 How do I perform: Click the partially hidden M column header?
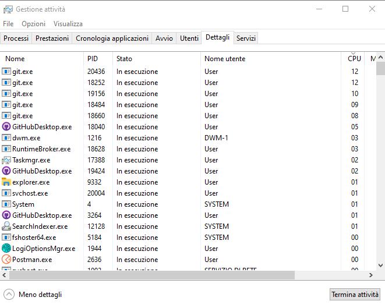371,59
